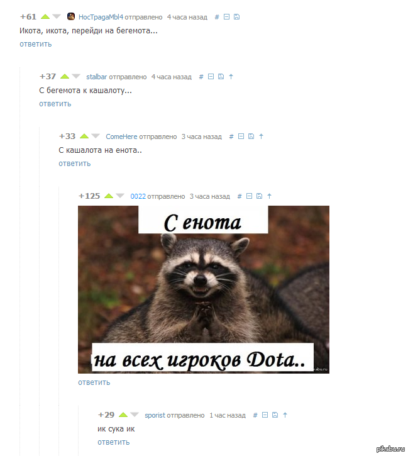The width and height of the screenshot is (408, 456).
Task: Reply to the 'Икота, икота' comment
Action: [35, 44]
